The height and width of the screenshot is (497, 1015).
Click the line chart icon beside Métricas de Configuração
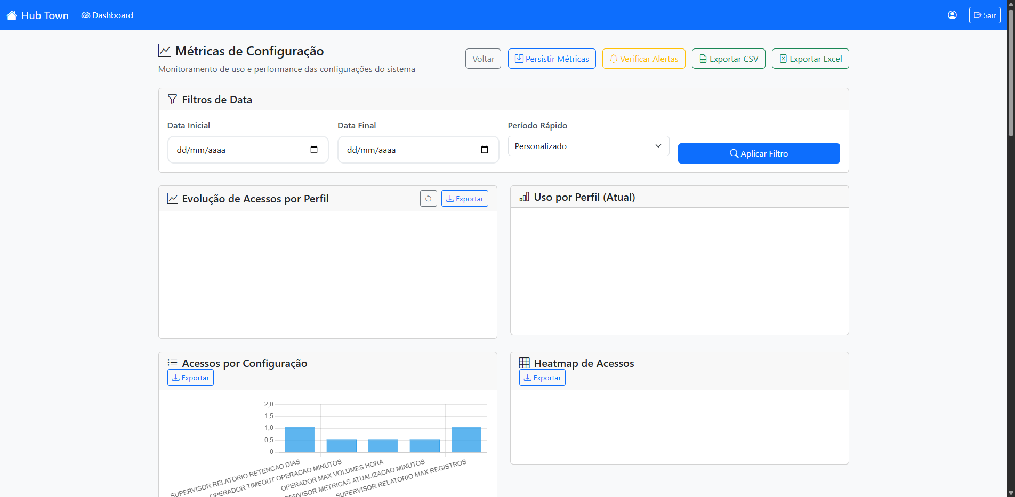tap(164, 50)
